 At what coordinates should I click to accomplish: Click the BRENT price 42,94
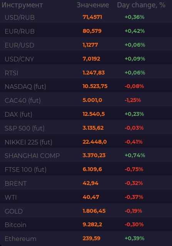click(90, 183)
